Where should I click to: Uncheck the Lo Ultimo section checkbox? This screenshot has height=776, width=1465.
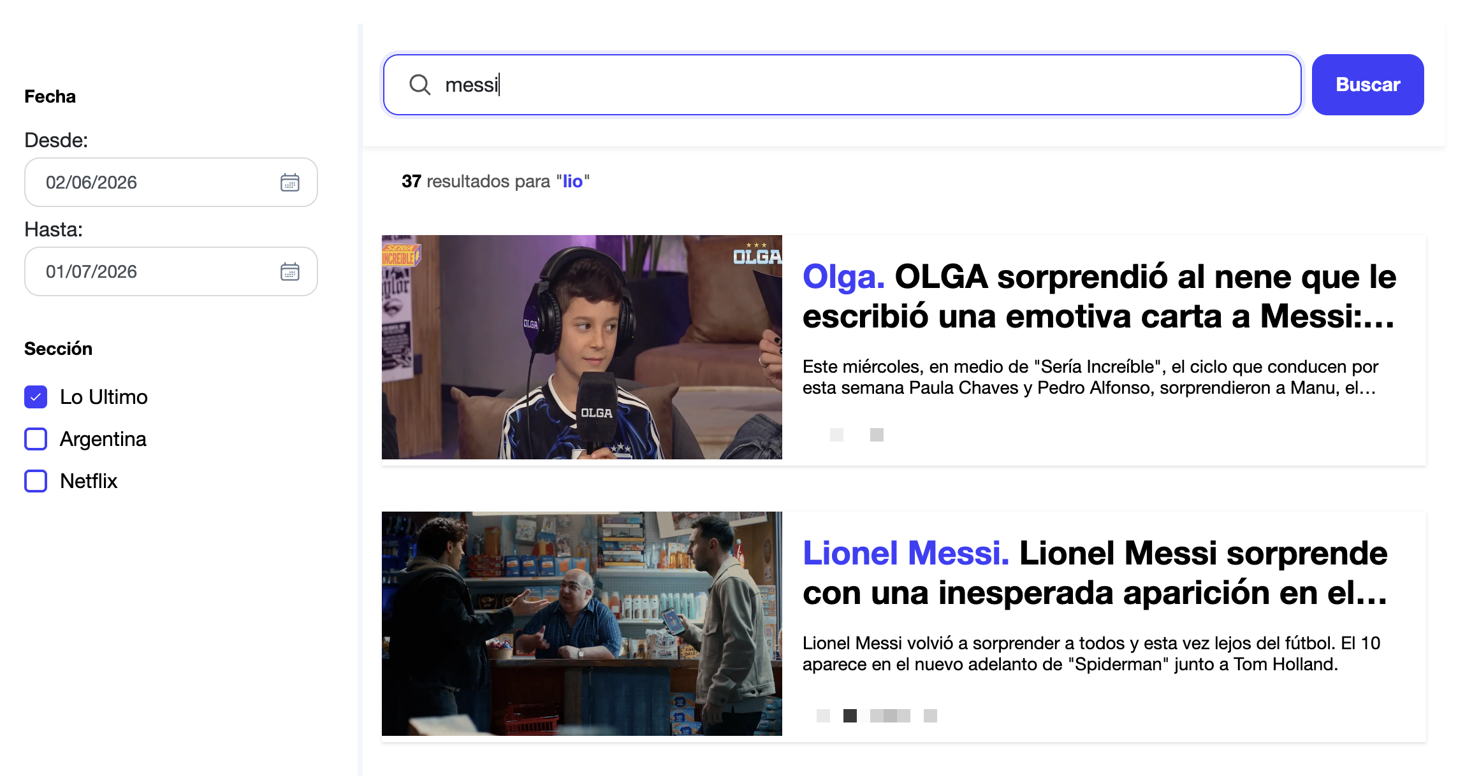(36, 397)
